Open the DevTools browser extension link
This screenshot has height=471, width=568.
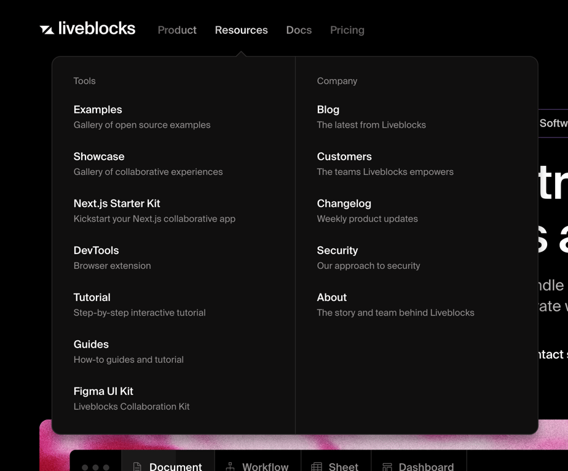tap(112, 258)
